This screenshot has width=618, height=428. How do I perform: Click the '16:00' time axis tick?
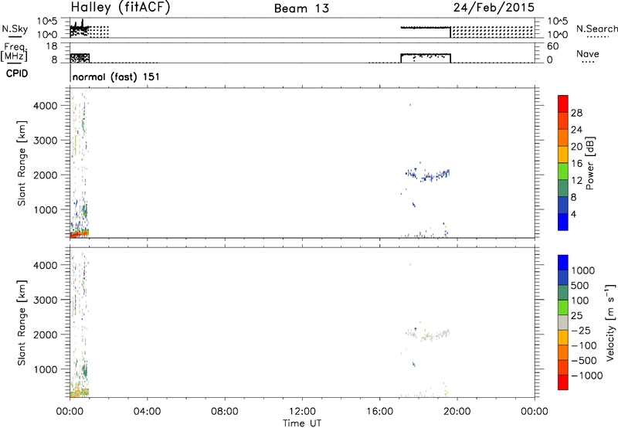click(x=379, y=412)
